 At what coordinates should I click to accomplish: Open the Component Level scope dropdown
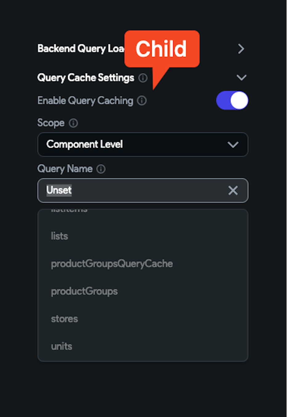click(143, 144)
